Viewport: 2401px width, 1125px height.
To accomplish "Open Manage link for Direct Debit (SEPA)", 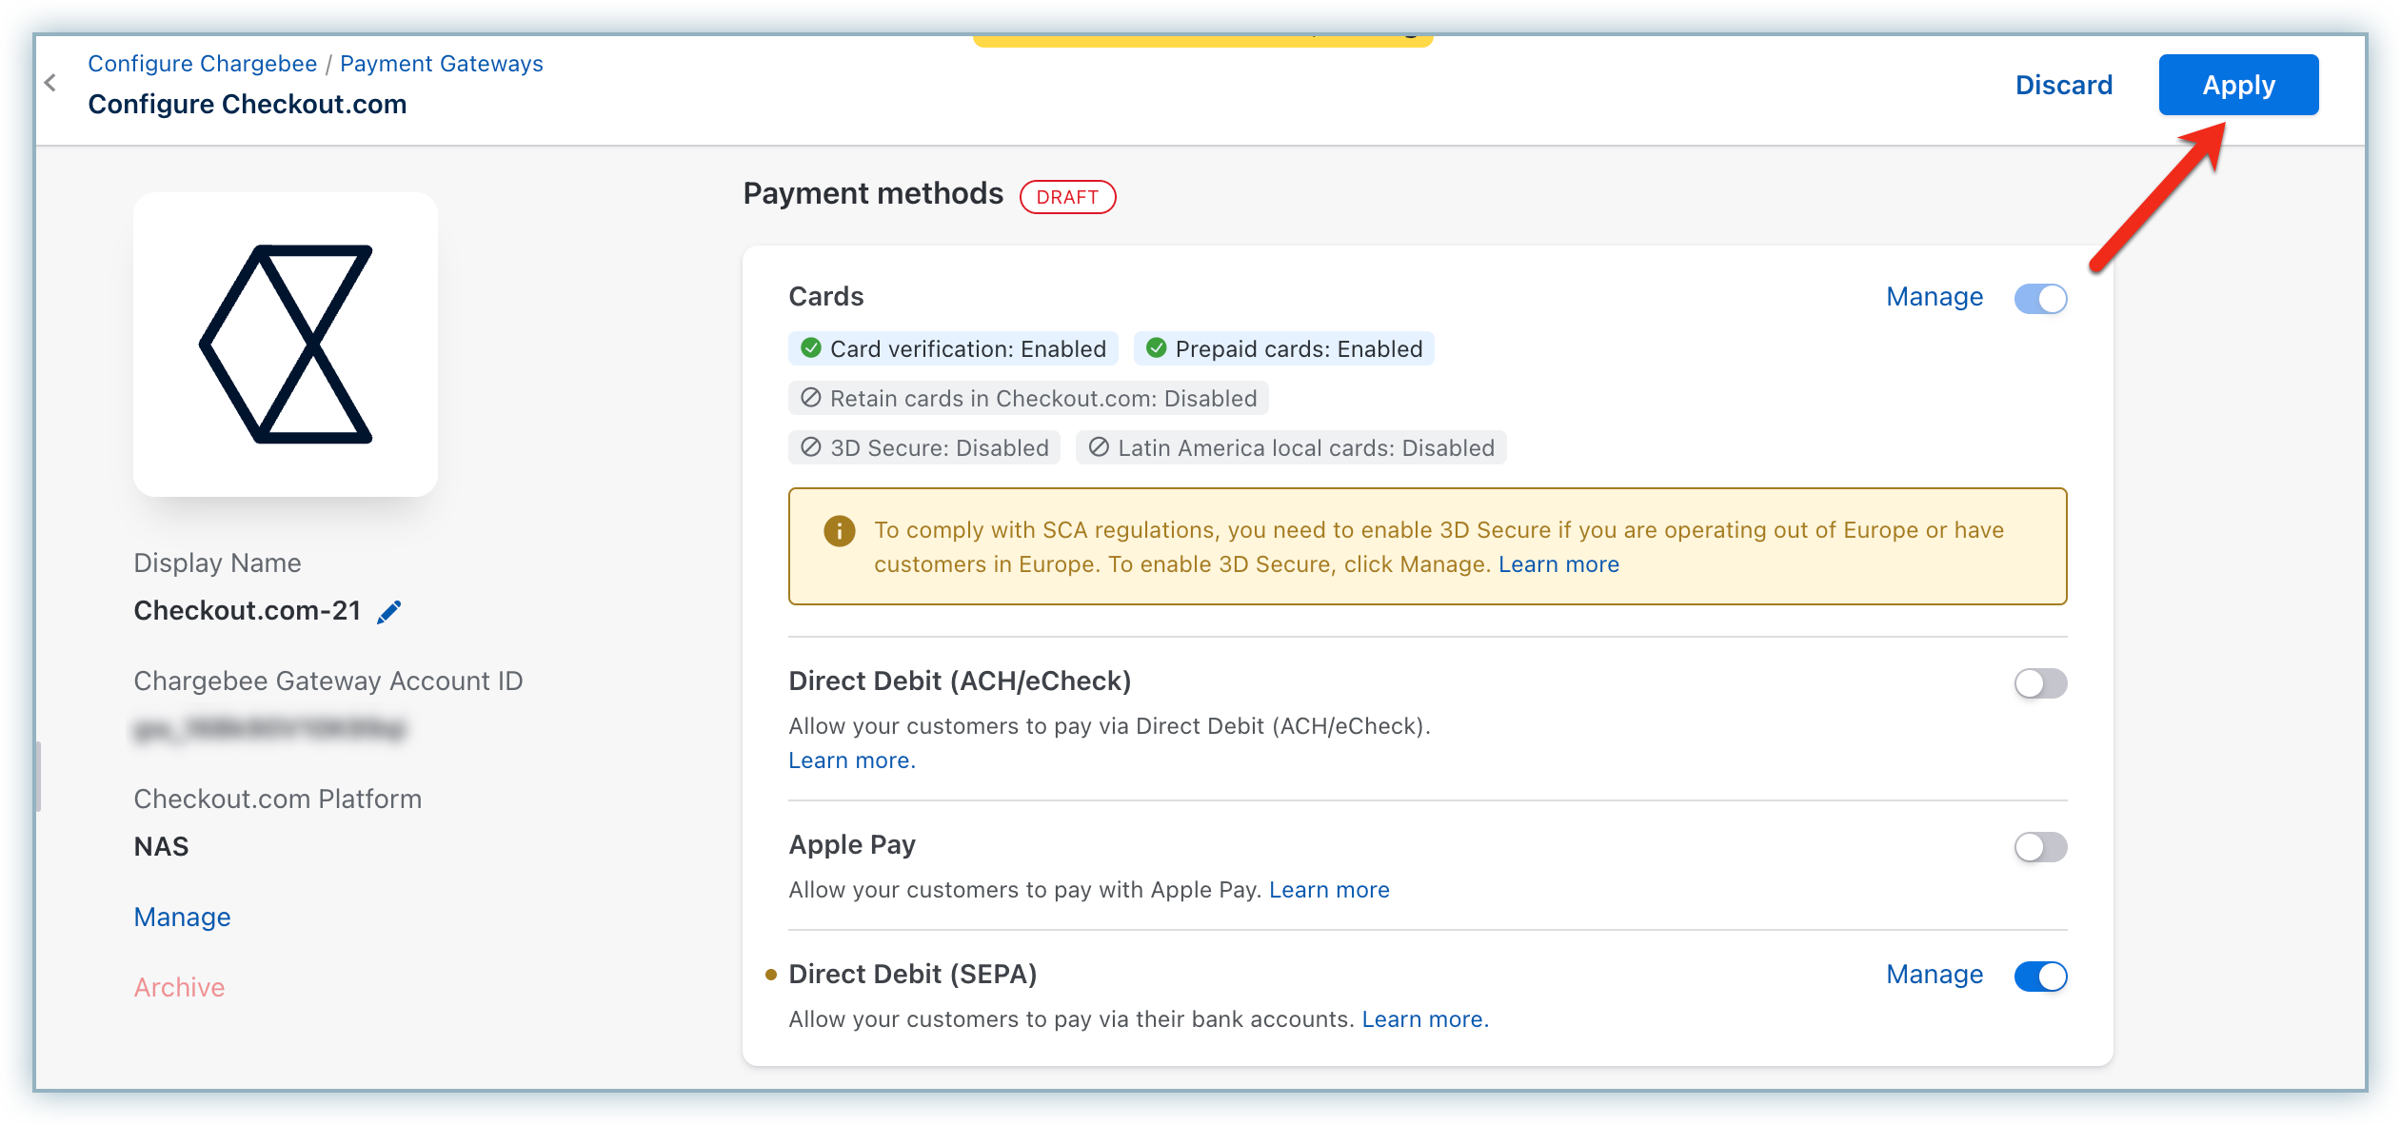I will [x=1935, y=975].
